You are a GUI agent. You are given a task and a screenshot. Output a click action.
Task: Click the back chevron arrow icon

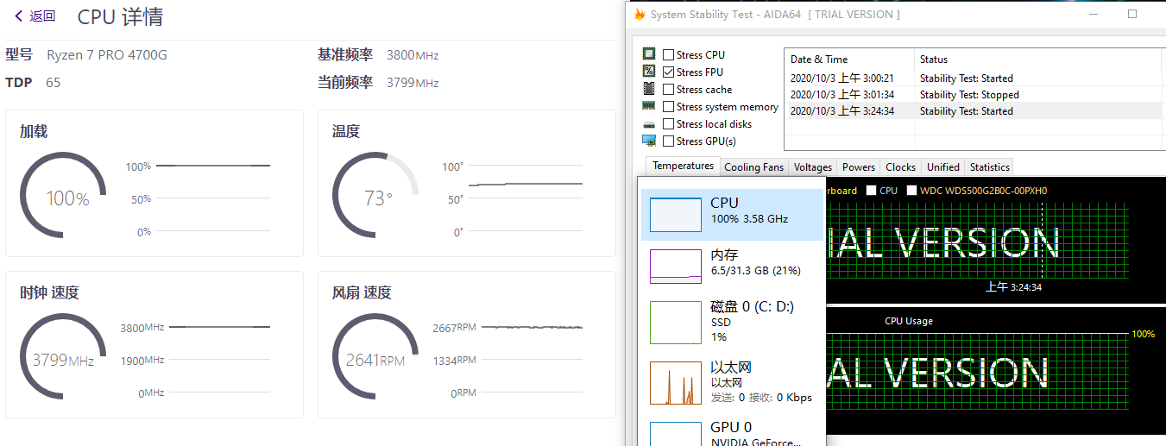[x=19, y=16]
